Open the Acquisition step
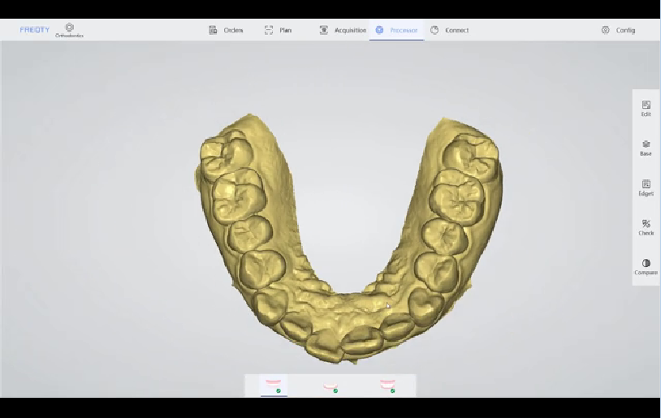Image resolution: width=661 pixels, height=418 pixels. coord(343,30)
